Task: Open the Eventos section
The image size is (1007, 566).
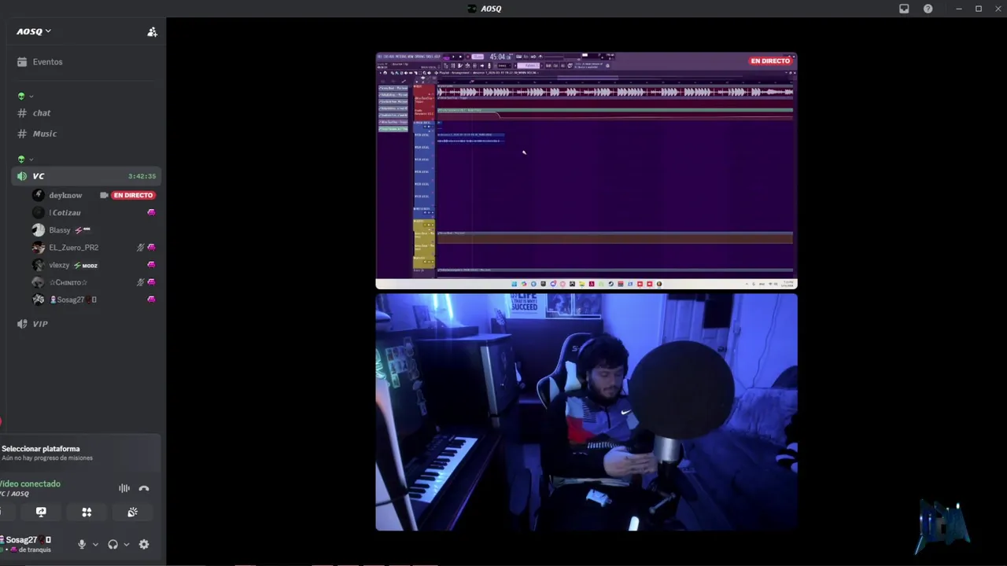Action: coord(85,62)
